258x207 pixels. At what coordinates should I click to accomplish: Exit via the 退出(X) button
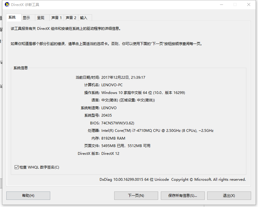coord(229,195)
